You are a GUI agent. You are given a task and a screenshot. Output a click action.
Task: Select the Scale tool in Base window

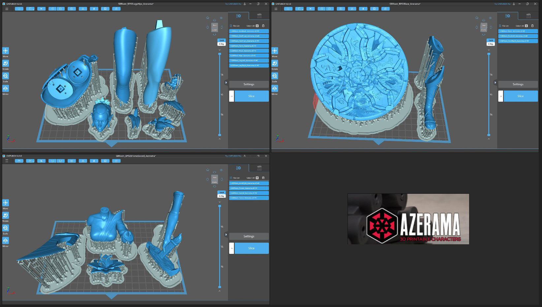pyautogui.click(x=275, y=76)
